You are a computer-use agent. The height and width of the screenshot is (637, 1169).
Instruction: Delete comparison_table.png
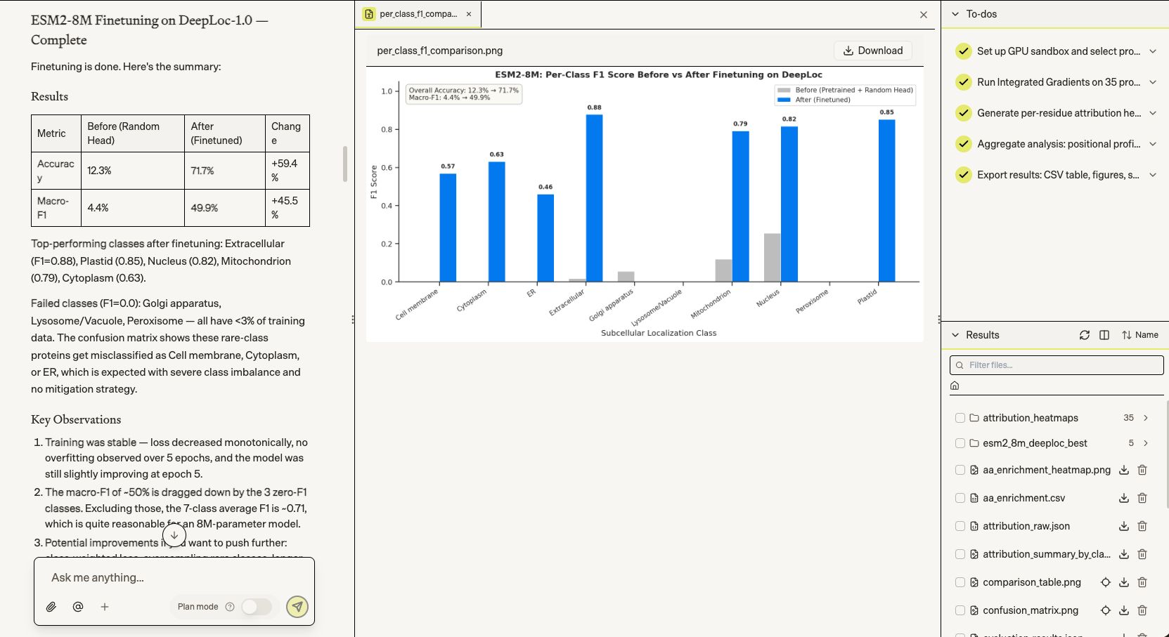[1142, 582]
